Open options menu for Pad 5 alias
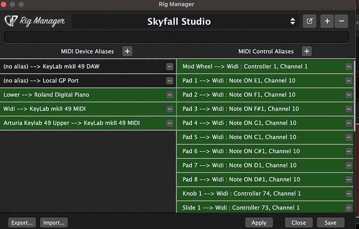The height and width of the screenshot is (229, 359). tap(349, 138)
